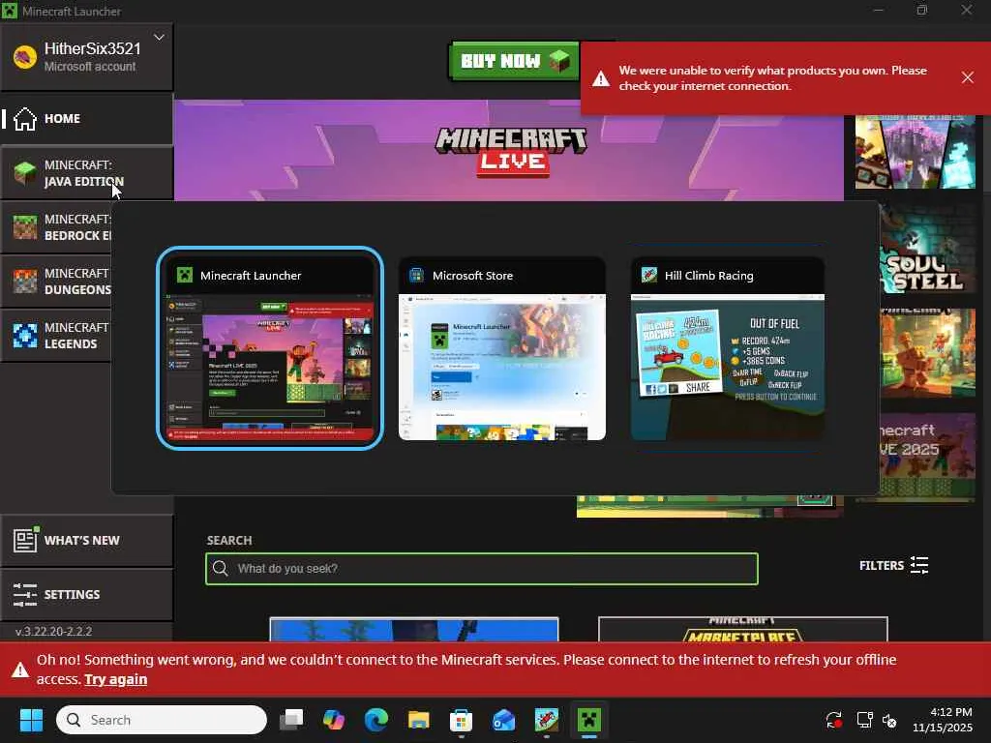This screenshot has height=743, width=991.
Task: Click the 'What do you seek?' search field
Action: coord(482,569)
